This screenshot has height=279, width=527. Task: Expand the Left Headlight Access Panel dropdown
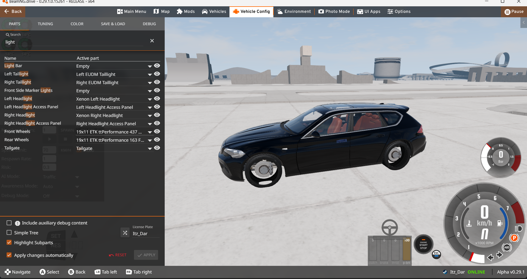[x=150, y=107]
